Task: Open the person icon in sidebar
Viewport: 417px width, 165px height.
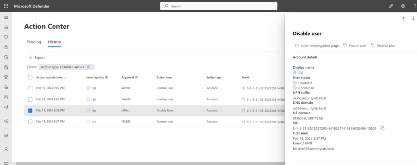Action: [6, 149]
